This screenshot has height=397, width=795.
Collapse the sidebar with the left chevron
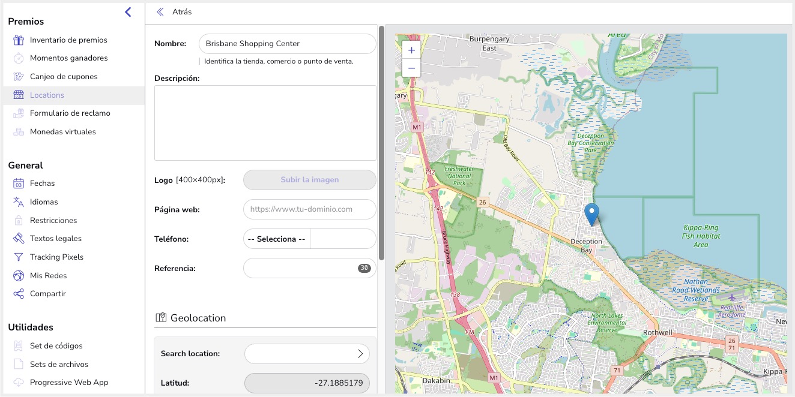point(128,11)
